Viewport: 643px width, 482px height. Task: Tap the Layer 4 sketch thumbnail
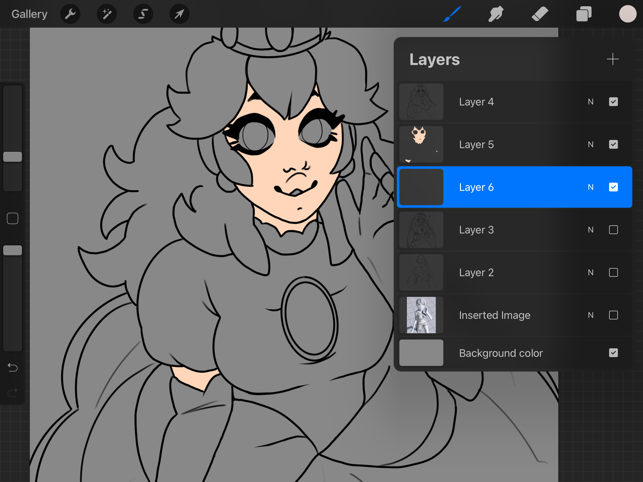(x=421, y=102)
